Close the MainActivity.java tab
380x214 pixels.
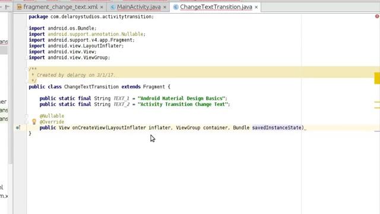[165, 7]
